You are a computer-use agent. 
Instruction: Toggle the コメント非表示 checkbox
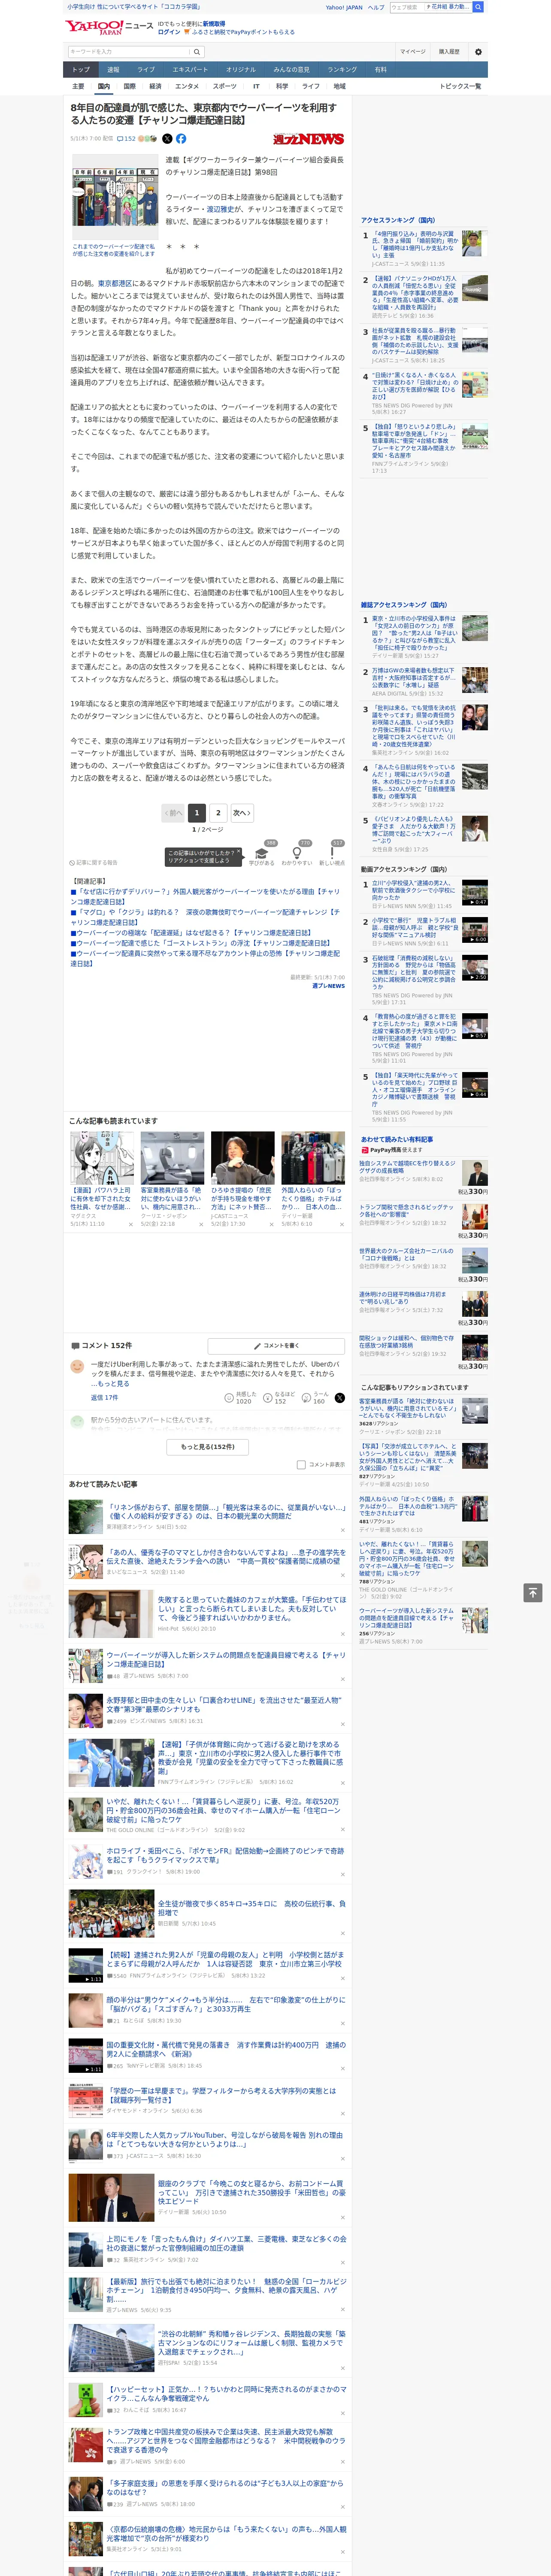301,1464
